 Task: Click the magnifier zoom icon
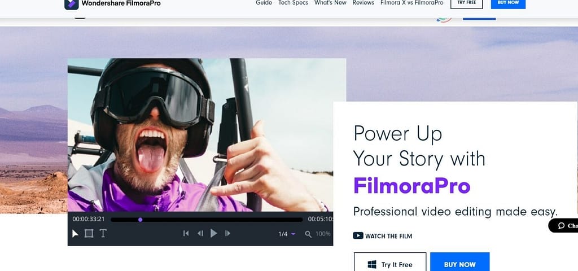[x=308, y=234]
